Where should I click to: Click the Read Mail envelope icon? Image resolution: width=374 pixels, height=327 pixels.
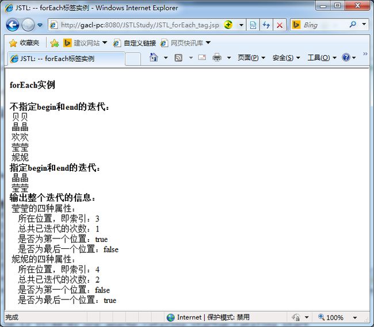point(202,57)
